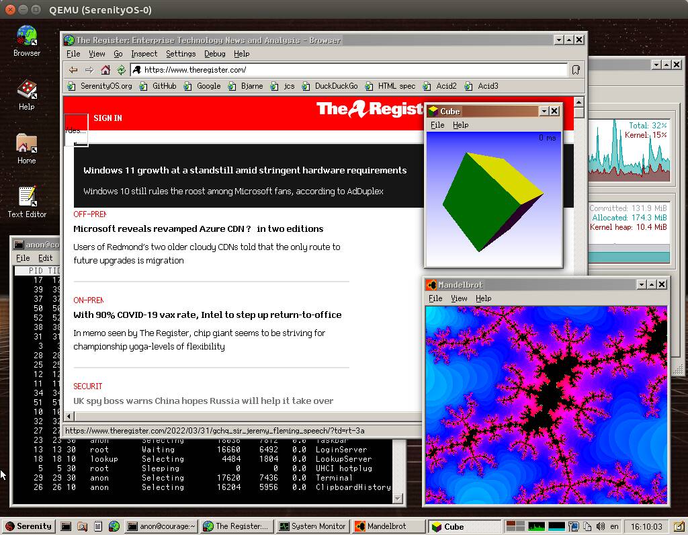This screenshot has height=535, width=688.
Task: Open the GitHub bookmark
Action: point(158,86)
